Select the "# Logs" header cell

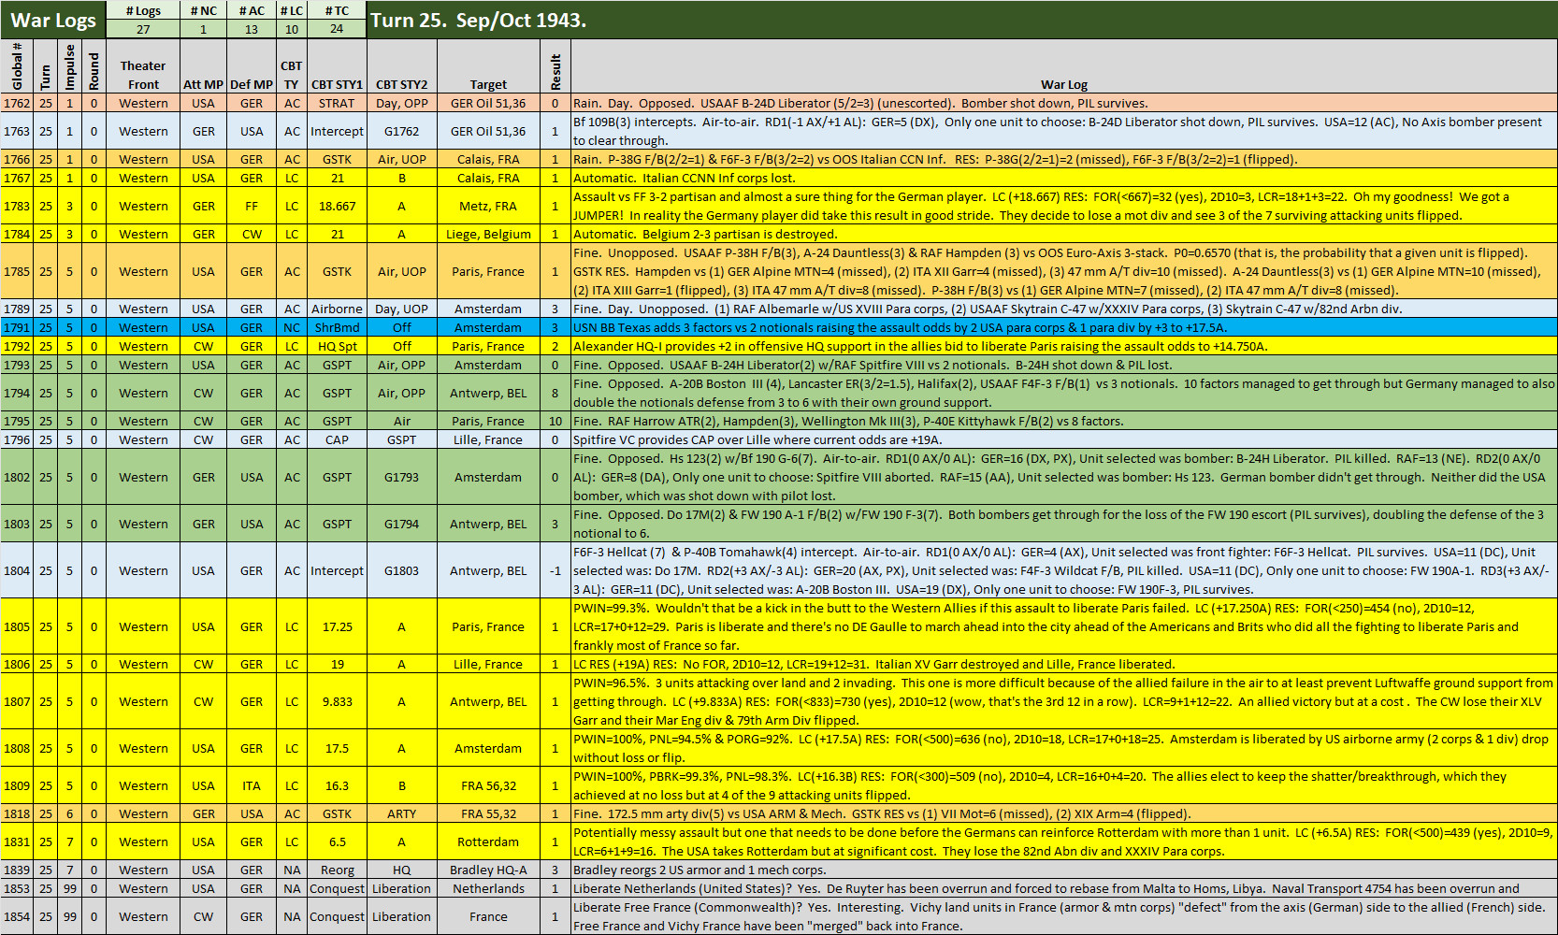(143, 10)
